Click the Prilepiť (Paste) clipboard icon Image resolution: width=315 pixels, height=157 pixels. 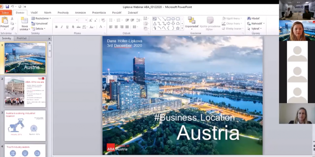(x=4, y=20)
